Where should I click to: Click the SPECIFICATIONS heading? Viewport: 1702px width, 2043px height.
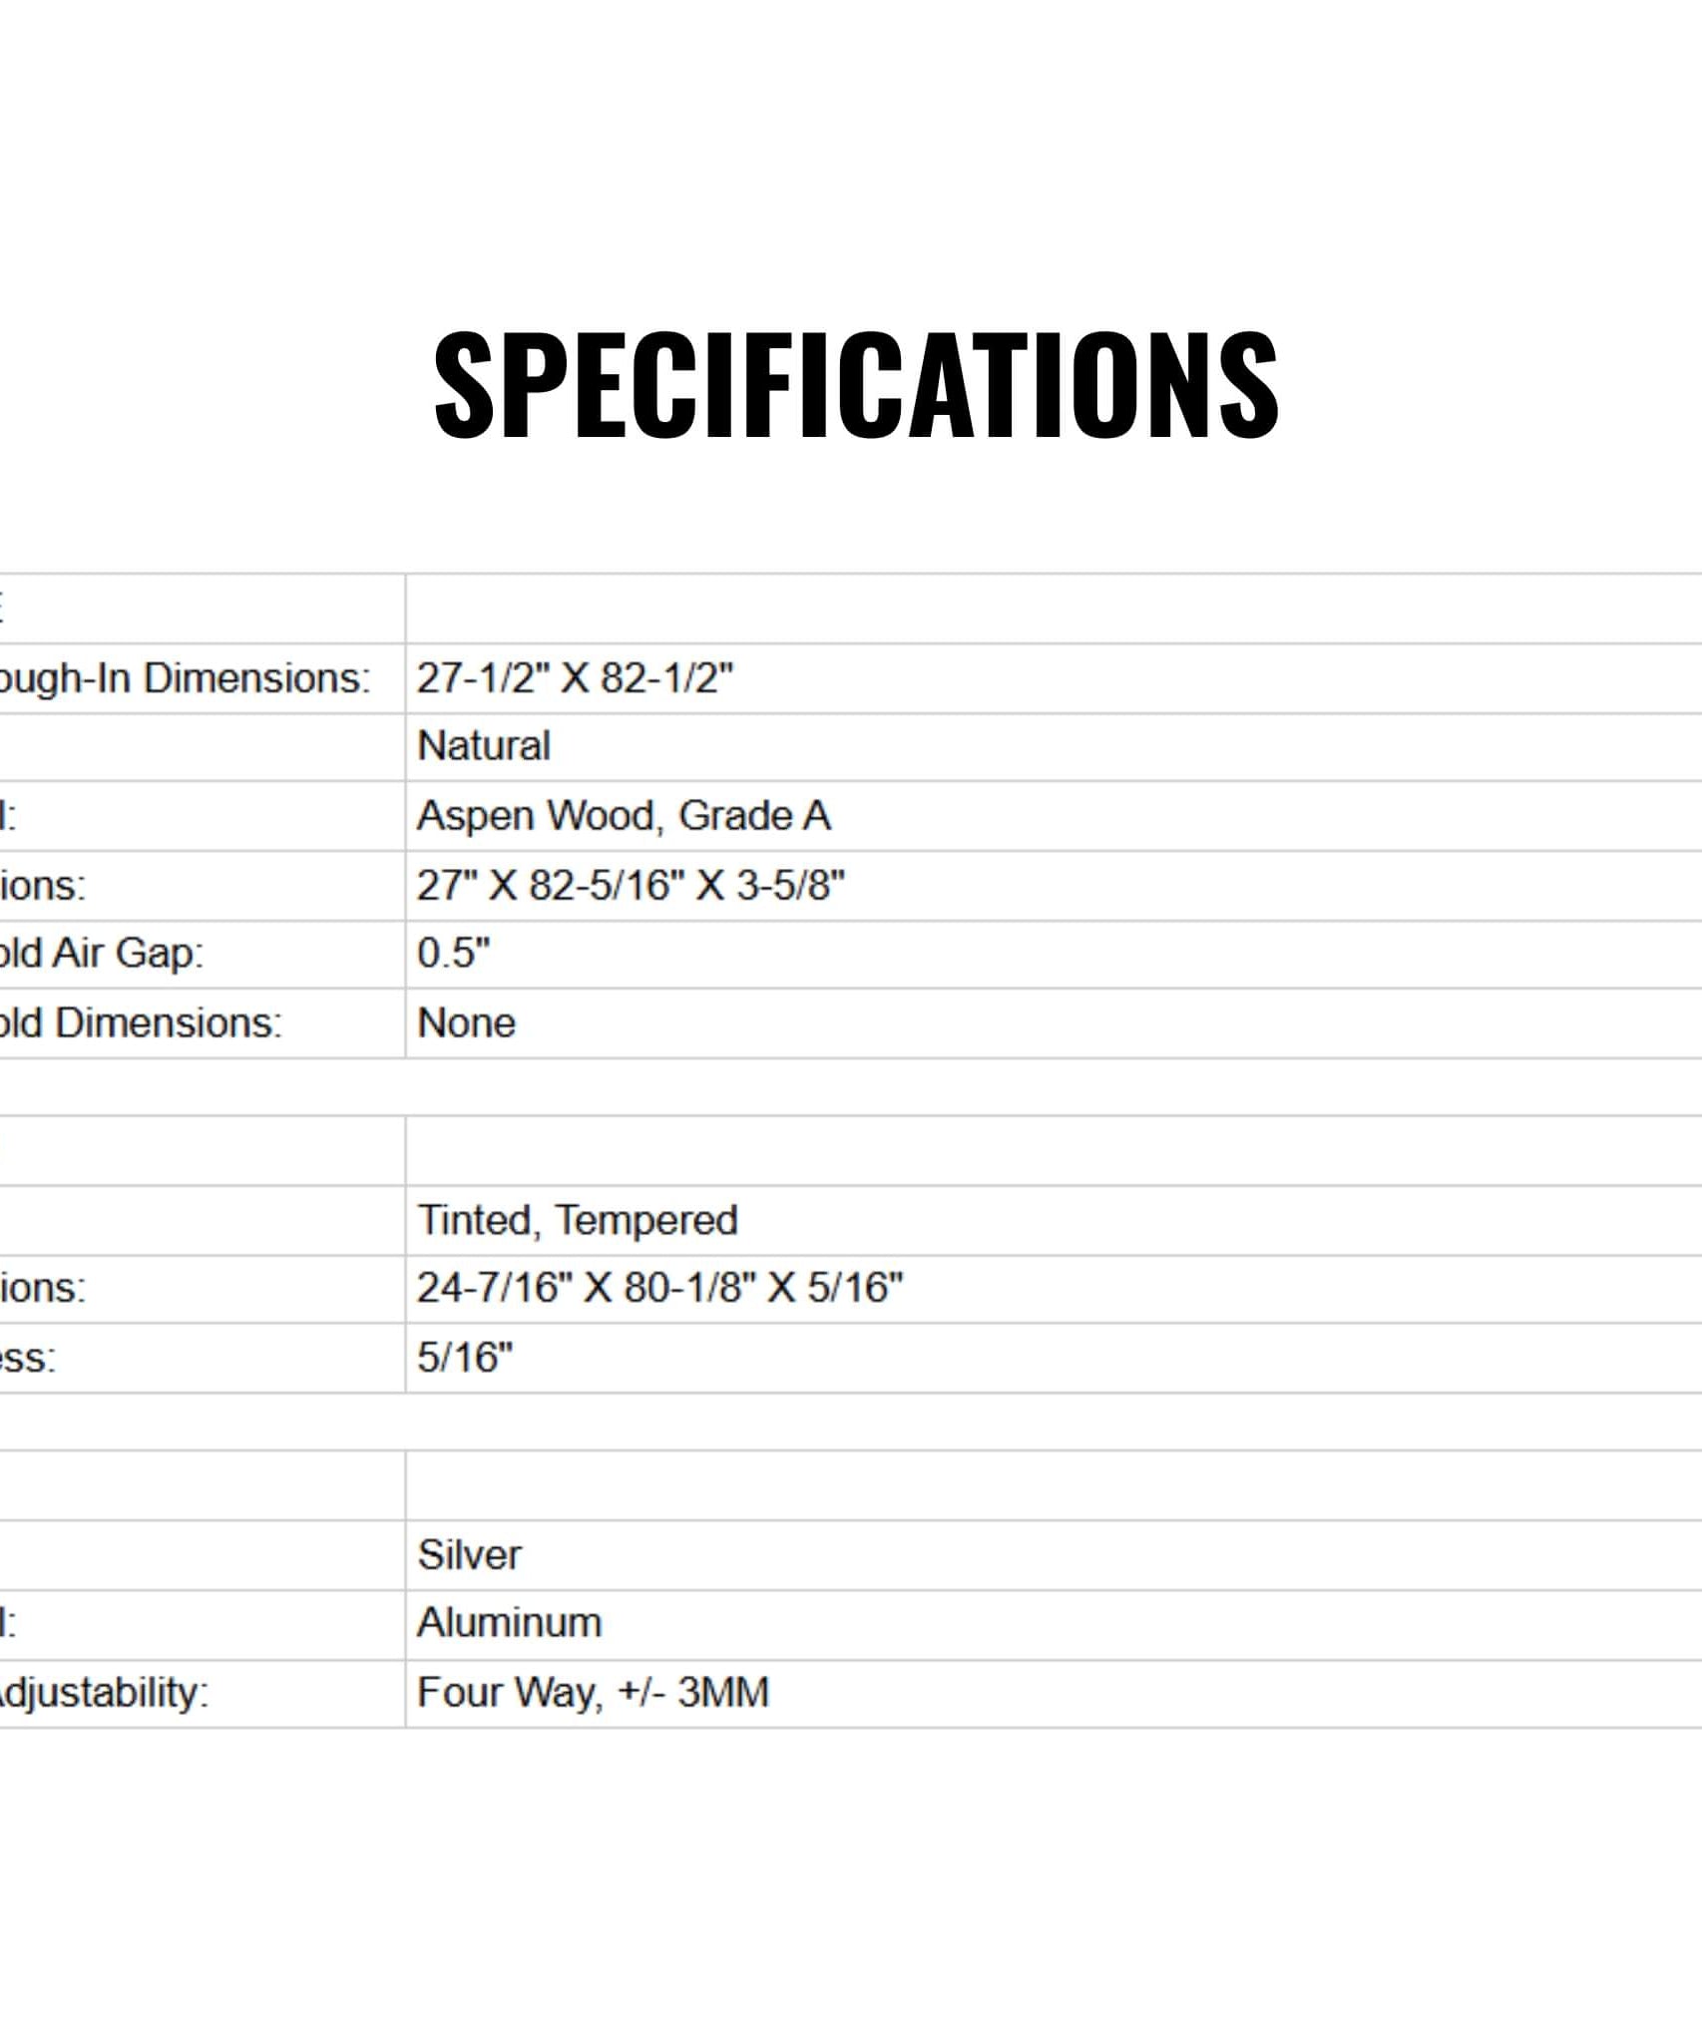tap(856, 385)
